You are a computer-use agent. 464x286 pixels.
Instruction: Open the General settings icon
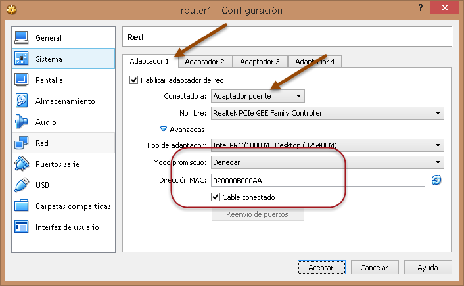click(22, 37)
